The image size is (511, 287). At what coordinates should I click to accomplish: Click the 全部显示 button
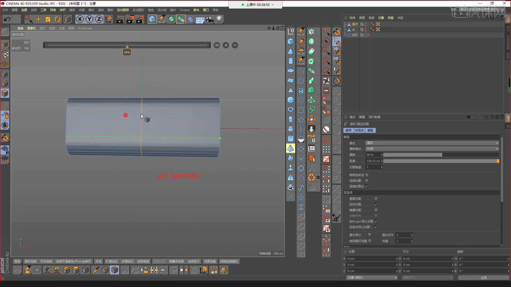point(194,261)
